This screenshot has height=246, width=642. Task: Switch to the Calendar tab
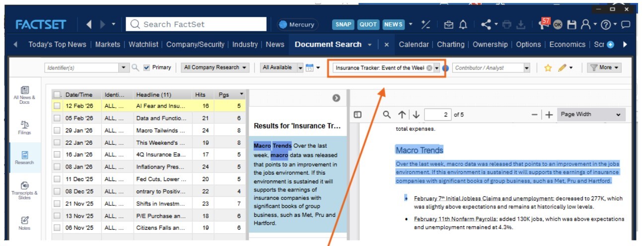coord(414,45)
